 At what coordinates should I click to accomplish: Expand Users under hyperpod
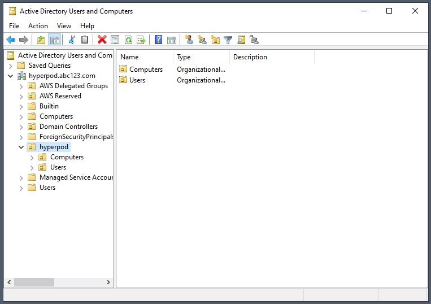(x=32, y=168)
